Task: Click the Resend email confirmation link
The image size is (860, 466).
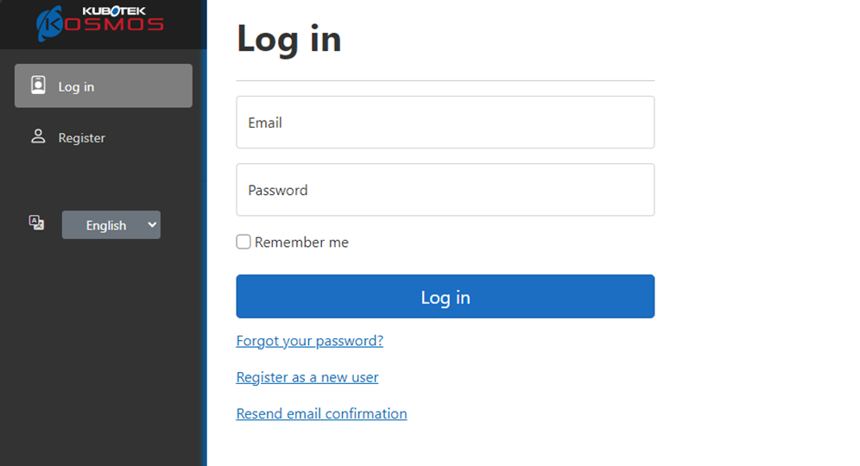Action: pyautogui.click(x=321, y=413)
